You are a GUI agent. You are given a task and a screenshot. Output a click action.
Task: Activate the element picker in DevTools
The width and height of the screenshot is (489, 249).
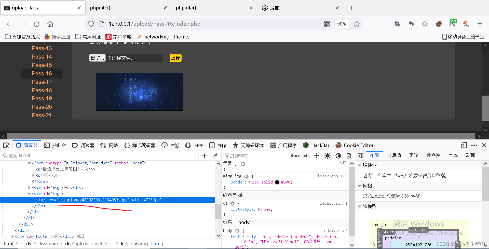tap(6, 145)
